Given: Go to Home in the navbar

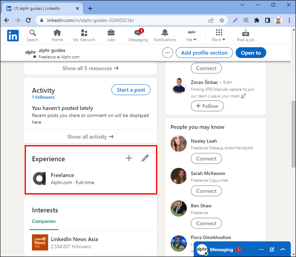Looking at the screenshot, I should pos(57,35).
